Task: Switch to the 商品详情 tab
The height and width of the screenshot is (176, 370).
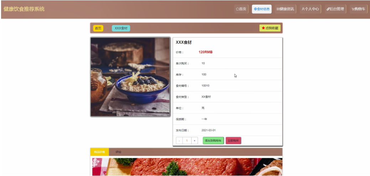Action: click(x=99, y=152)
